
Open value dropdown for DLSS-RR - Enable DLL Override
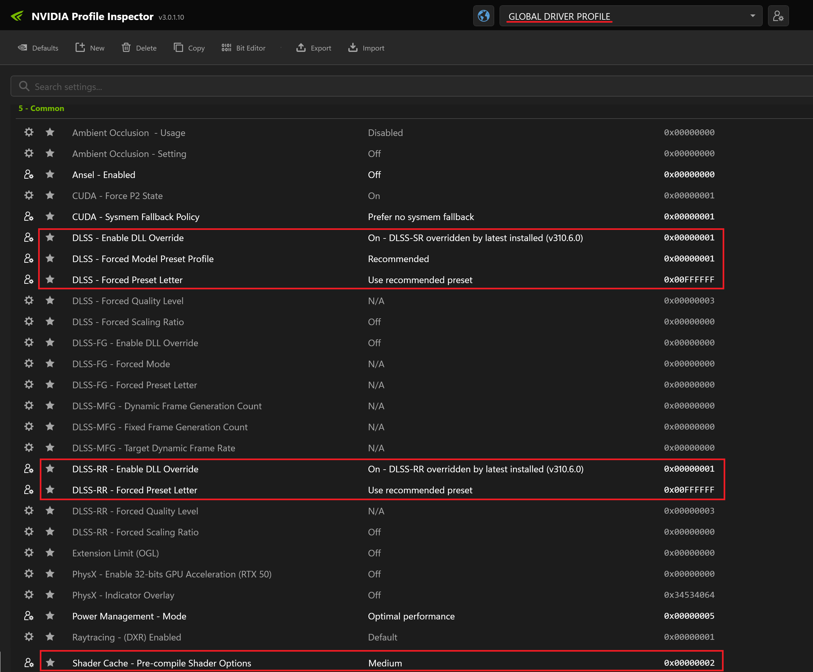pyautogui.click(x=476, y=469)
